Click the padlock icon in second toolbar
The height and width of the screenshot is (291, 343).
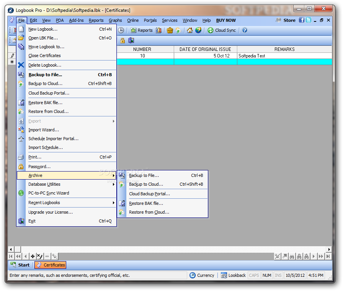tap(122, 41)
